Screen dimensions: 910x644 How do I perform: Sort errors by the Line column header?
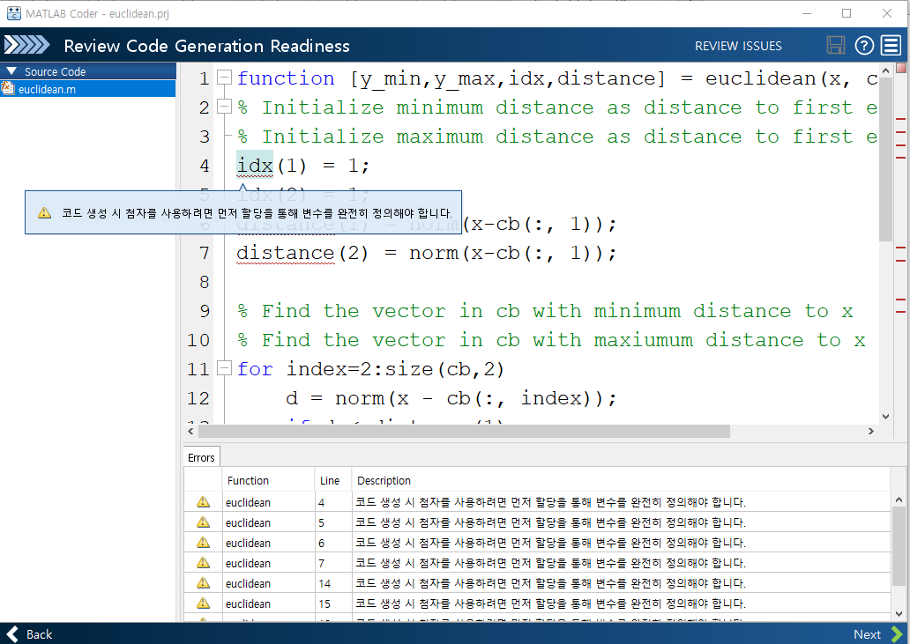333,480
